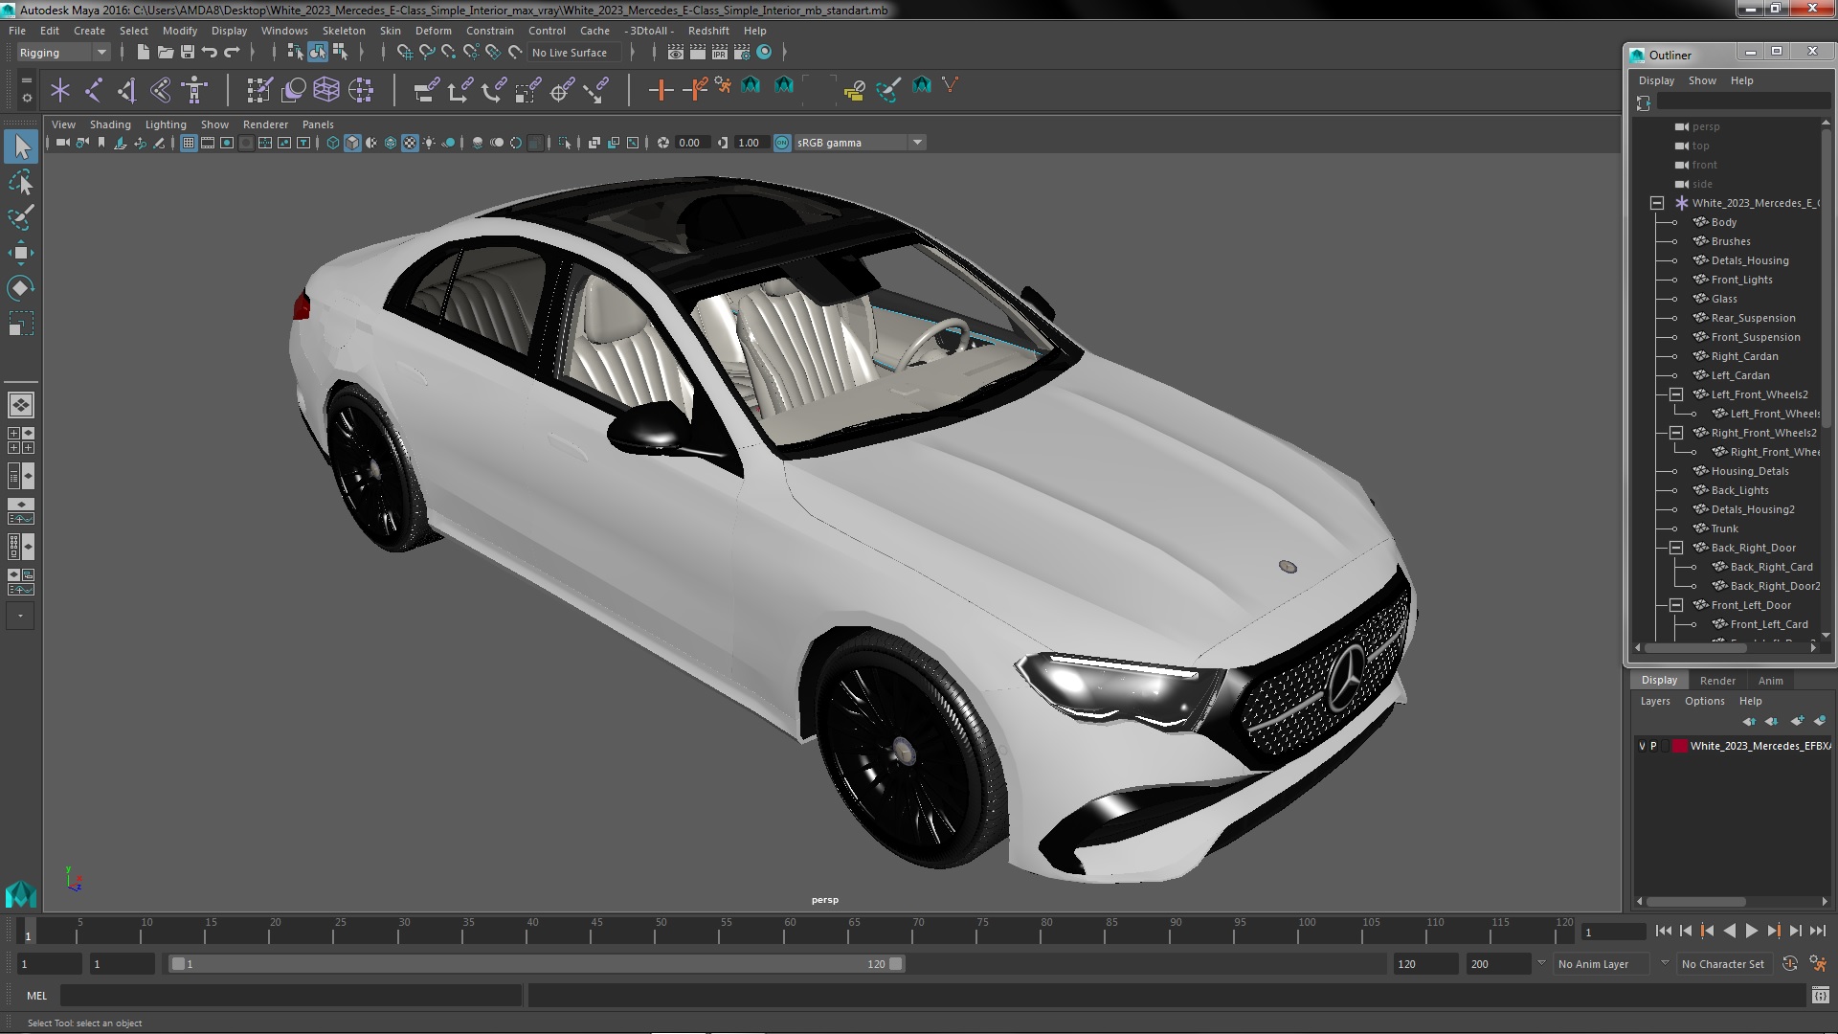
Task: Click the Outliner search field
Action: click(x=1743, y=102)
